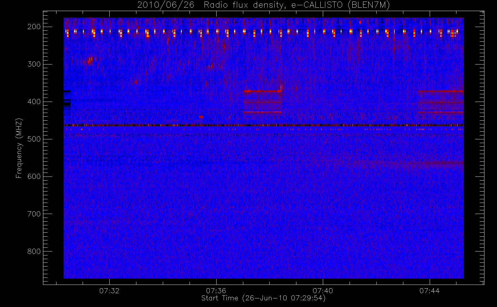Click the horizontal interference line near 465 MHz

264,125
